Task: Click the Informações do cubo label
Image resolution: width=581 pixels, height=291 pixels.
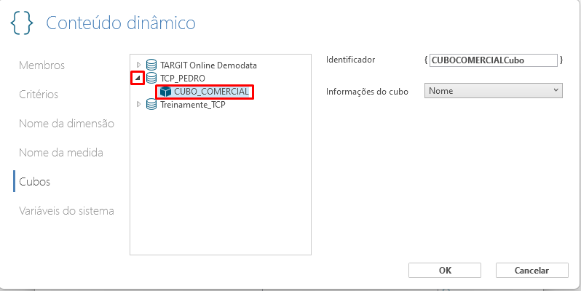Action: pos(367,92)
